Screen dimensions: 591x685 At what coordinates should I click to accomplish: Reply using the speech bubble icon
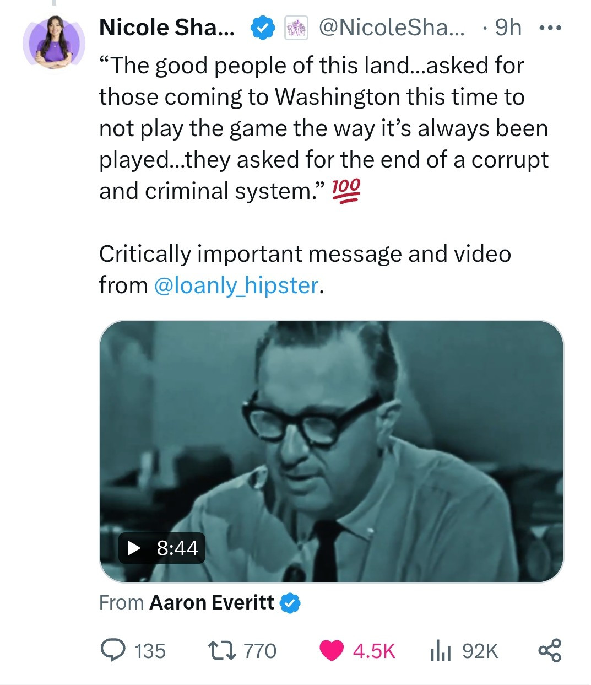112,650
